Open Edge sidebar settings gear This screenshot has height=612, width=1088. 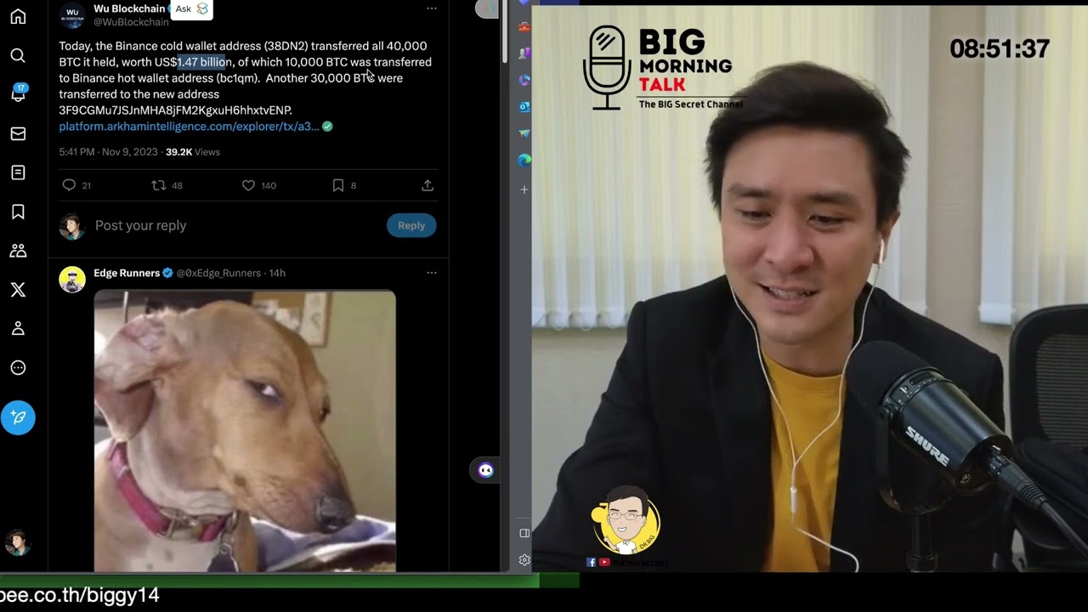pos(524,560)
